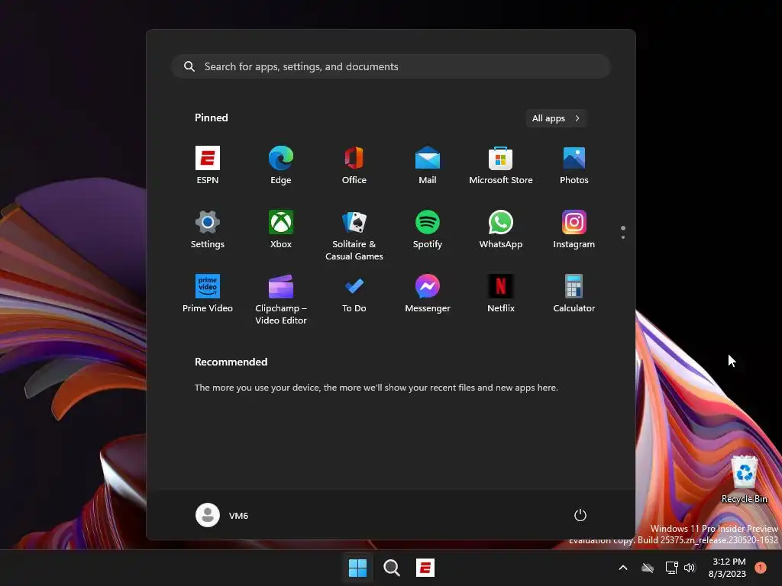Click the Start menu search box
The image size is (782, 586).
tap(391, 66)
